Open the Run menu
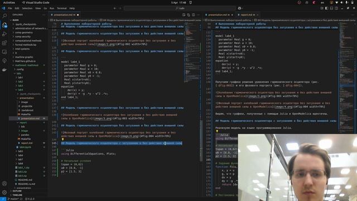Image resolution: width=357 pixels, height=201 pixels. point(52,8)
